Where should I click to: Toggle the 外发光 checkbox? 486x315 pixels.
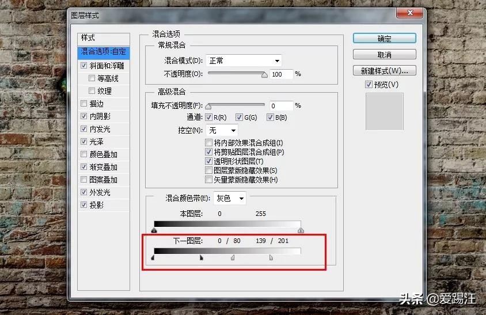click(x=83, y=192)
